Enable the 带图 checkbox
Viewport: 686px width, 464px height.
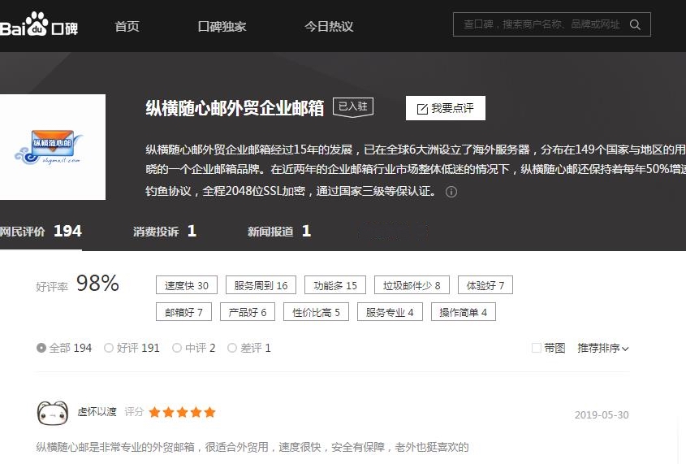point(536,348)
